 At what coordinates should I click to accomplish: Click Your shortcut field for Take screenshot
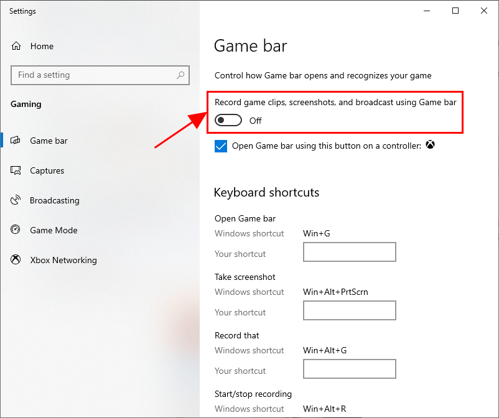[350, 310]
